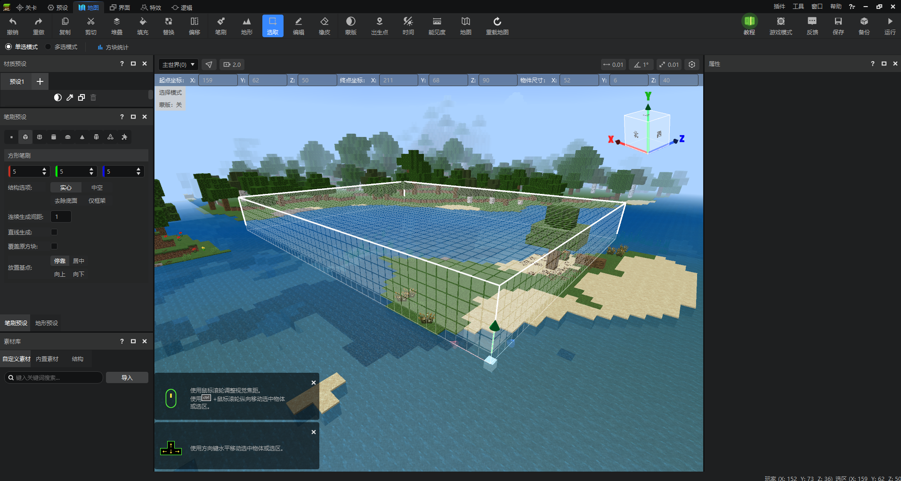Select the cylinder brush shape icon
Image resolution: width=901 pixels, height=481 pixels.
pyautogui.click(x=54, y=137)
